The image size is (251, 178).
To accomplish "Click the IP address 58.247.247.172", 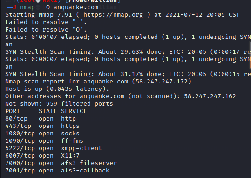I will [x=162, y=82].
